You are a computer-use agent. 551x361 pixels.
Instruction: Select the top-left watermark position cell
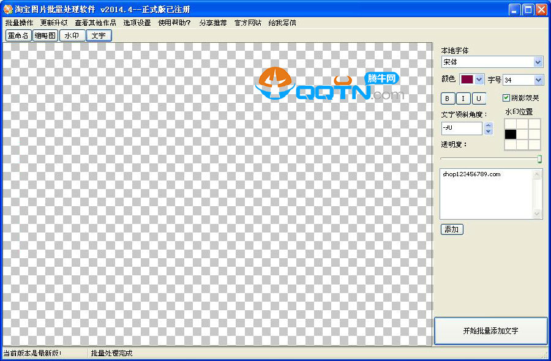click(x=510, y=124)
